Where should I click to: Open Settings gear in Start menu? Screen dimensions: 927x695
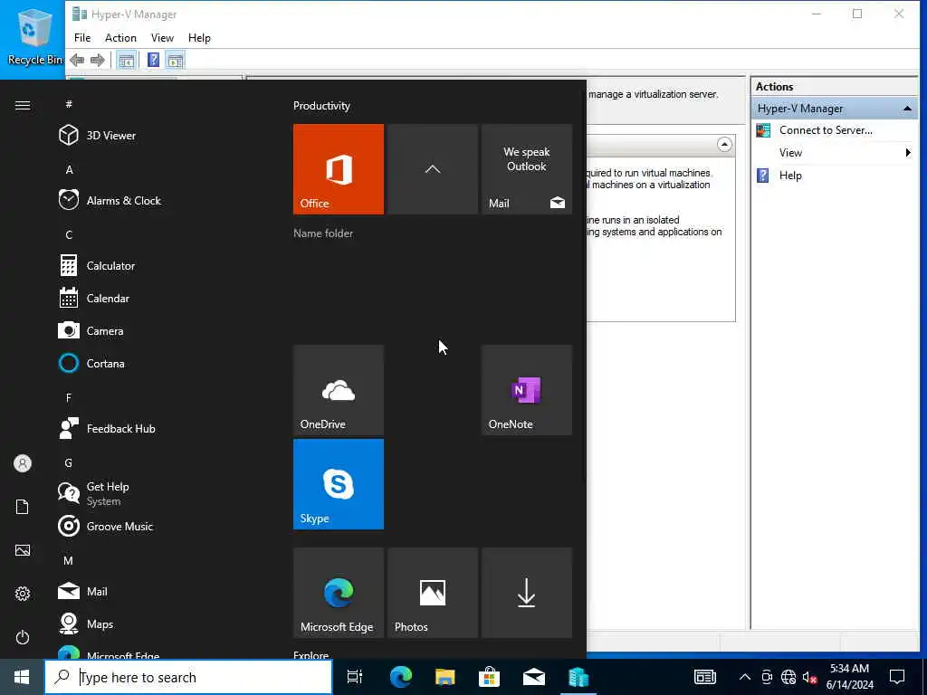[x=23, y=594]
